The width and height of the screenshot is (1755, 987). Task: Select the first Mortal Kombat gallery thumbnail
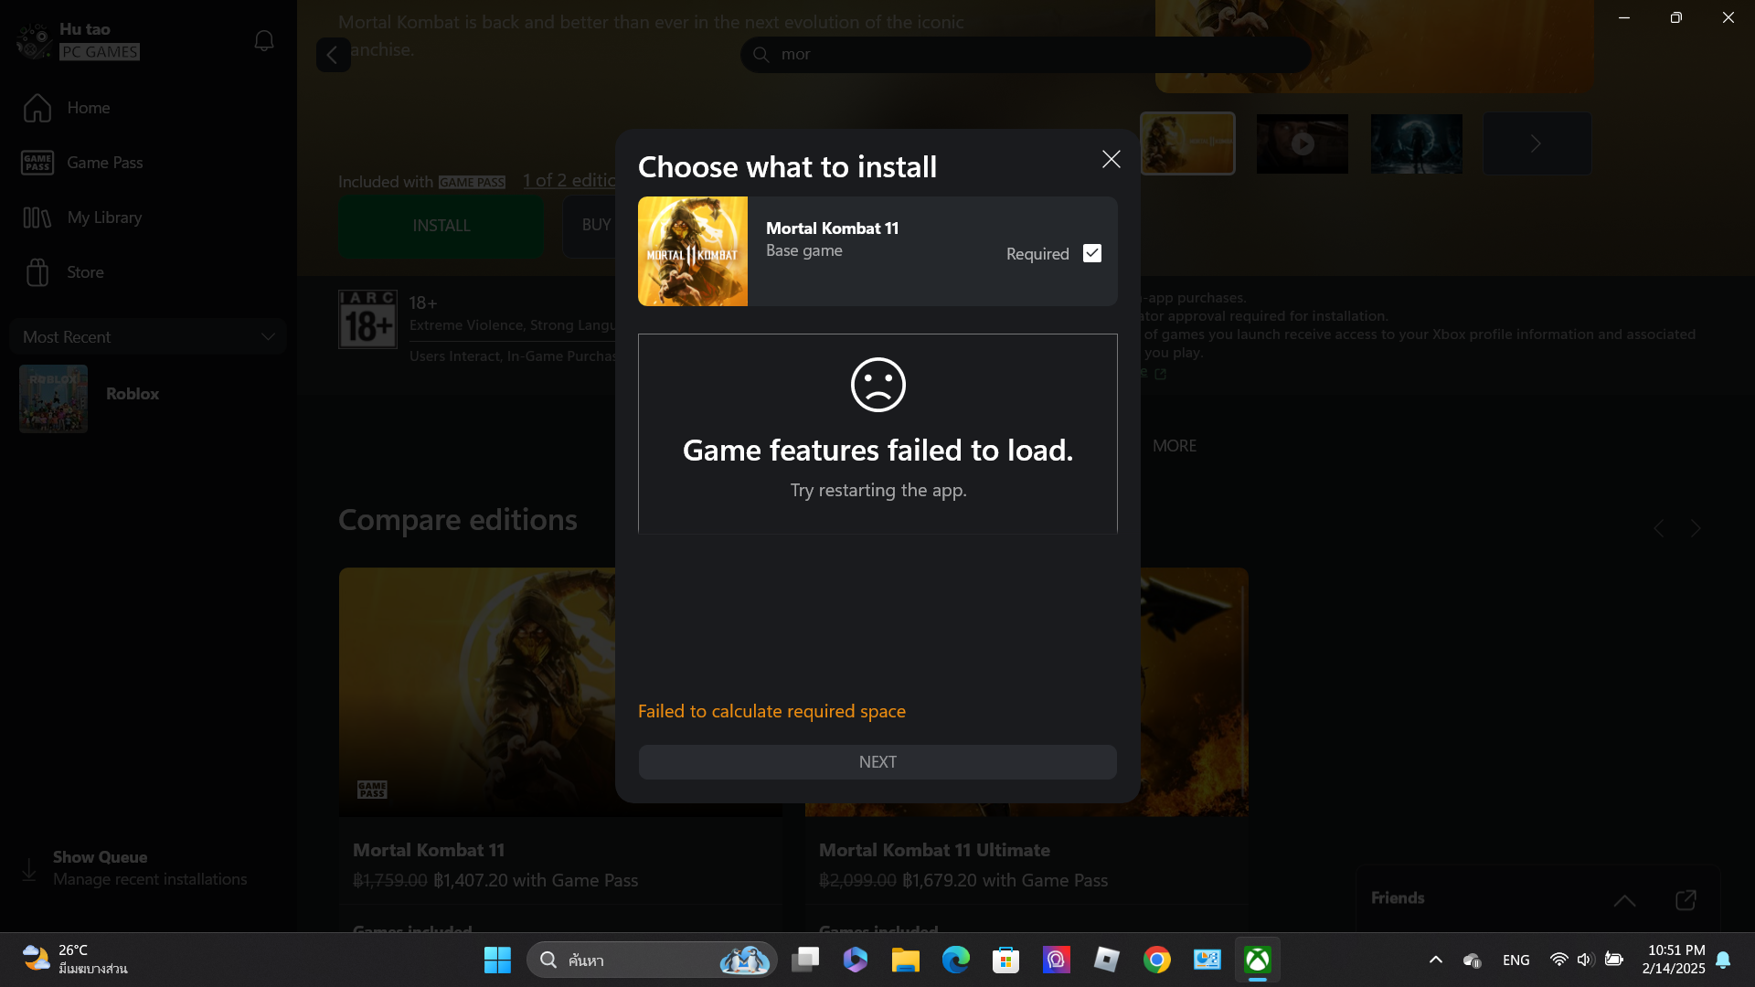click(x=1187, y=143)
